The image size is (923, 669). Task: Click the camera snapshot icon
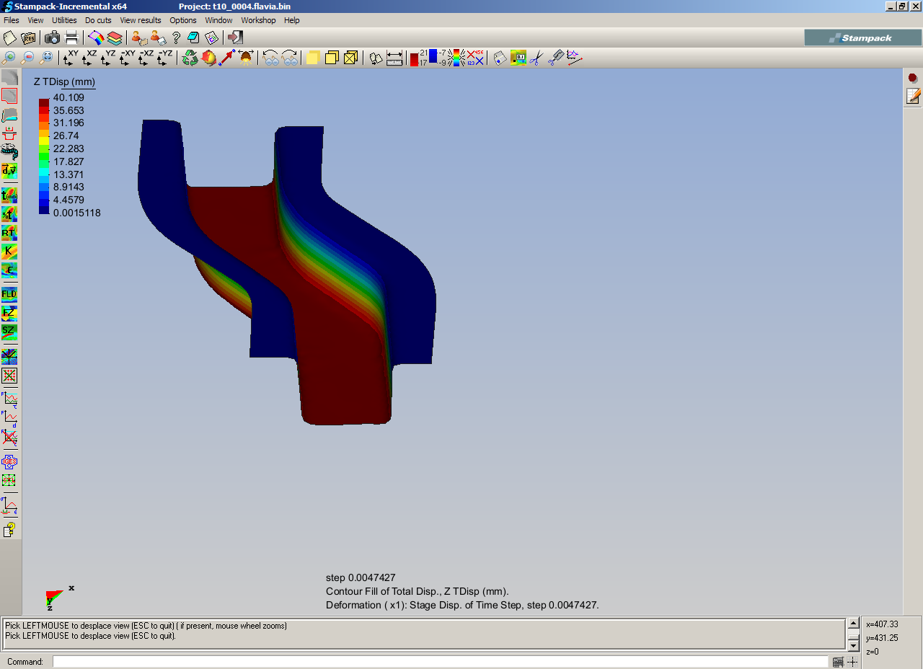[53, 38]
